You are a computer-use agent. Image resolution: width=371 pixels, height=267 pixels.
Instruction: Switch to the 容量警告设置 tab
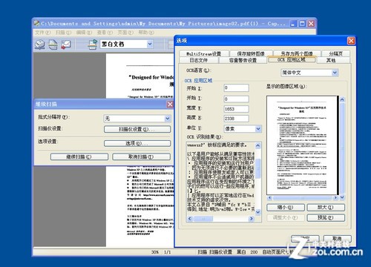[x=243, y=60]
